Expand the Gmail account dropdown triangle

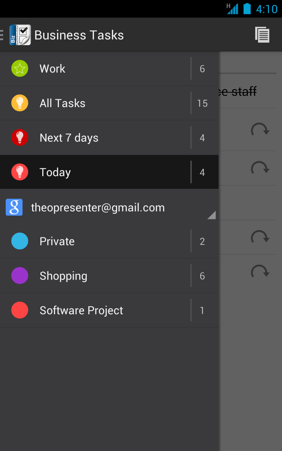click(211, 215)
